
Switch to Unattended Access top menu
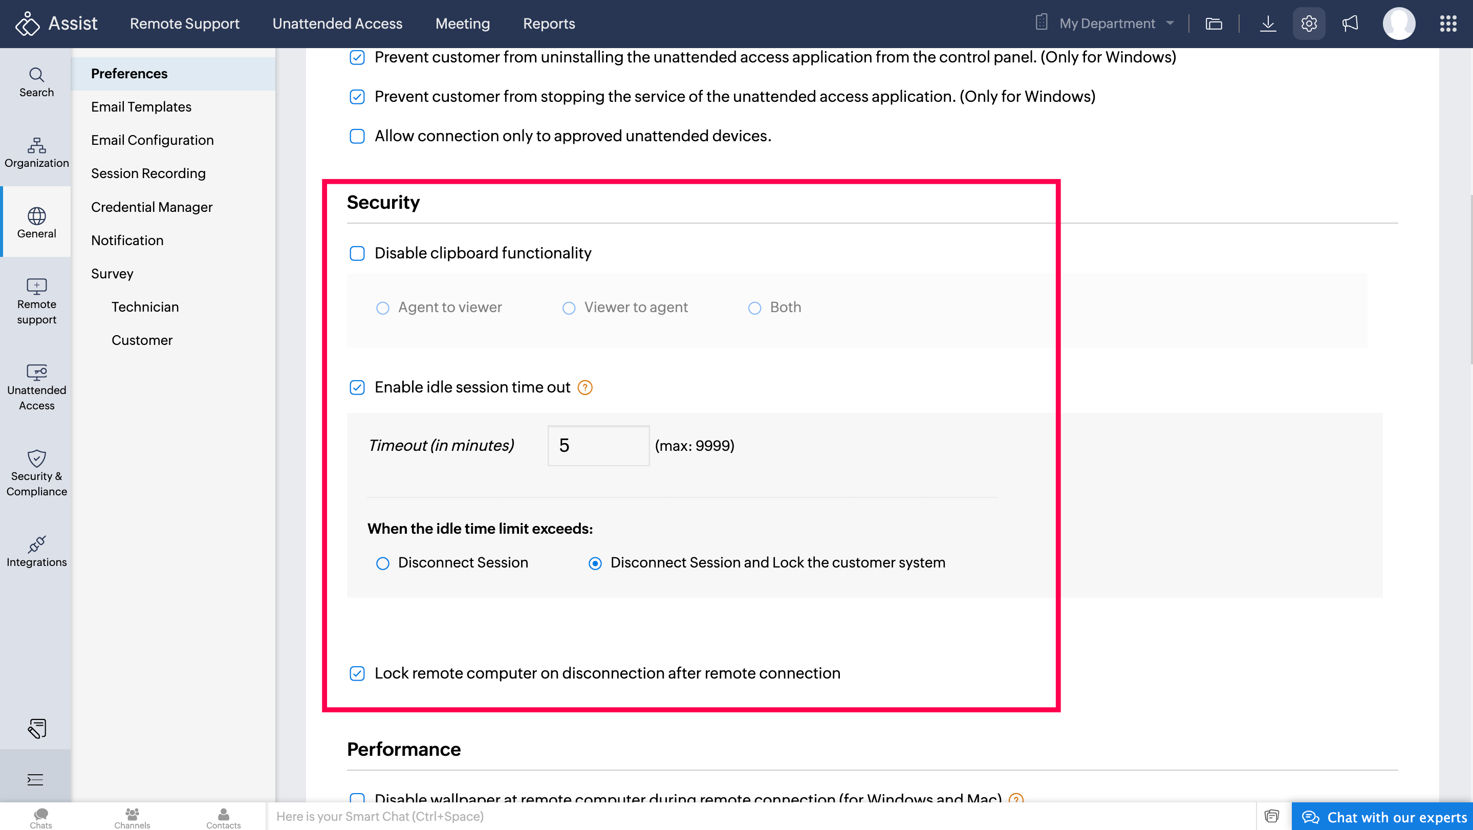337,24
